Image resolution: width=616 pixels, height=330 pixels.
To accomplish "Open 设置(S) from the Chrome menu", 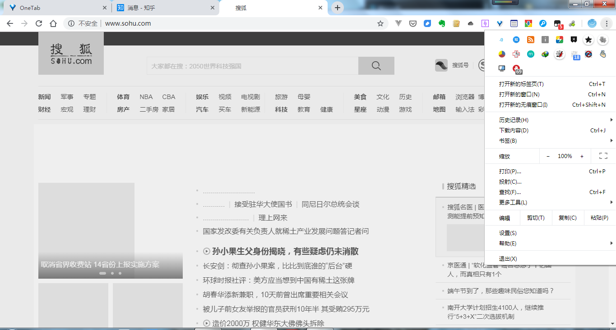I will pyautogui.click(x=550, y=233).
